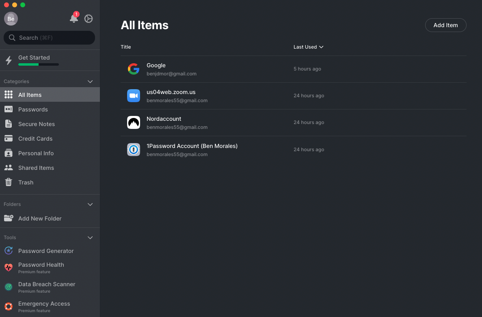Viewport: 482px width, 317px height.
Task: Click the Zoom email address text
Action: pos(177,101)
